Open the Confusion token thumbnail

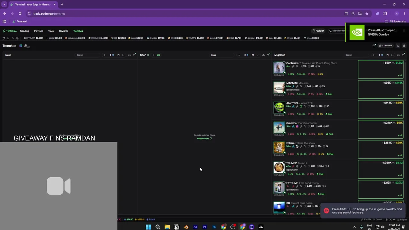(279, 67)
